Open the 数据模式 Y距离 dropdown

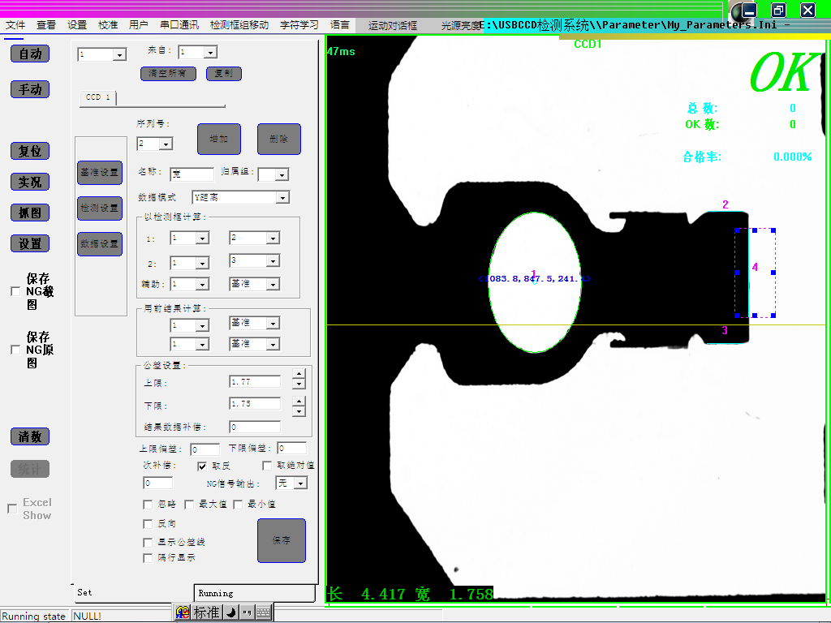(x=282, y=197)
